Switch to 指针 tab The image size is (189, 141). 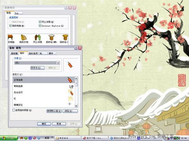[x=23, y=53]
